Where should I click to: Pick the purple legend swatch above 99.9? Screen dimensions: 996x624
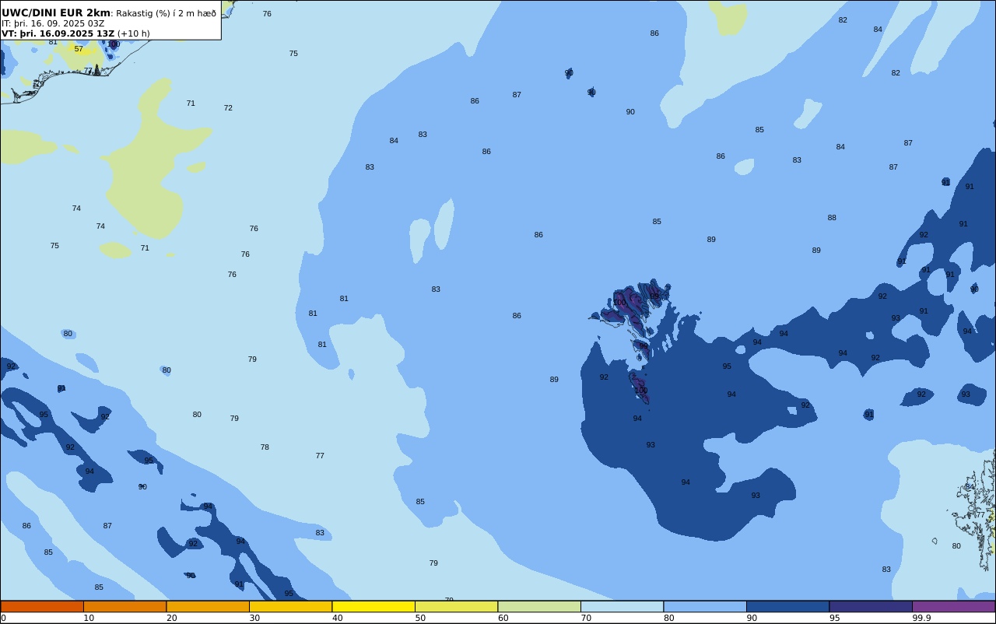pyautogui.click(x=953, y=606)
